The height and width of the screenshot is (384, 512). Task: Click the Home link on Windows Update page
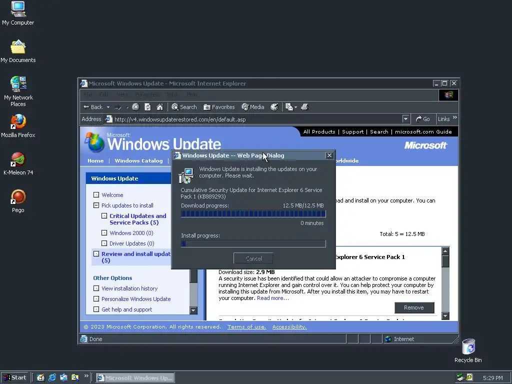point(95,160)
